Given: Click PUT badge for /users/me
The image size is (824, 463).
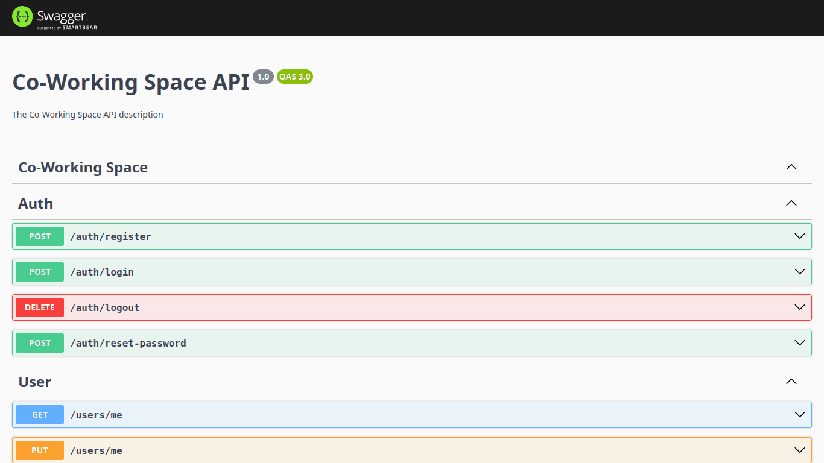Looking at the screenshot, I should [40, 450].
